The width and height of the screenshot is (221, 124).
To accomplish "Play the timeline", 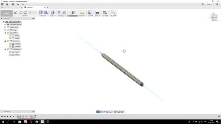I will click(8, 116).
